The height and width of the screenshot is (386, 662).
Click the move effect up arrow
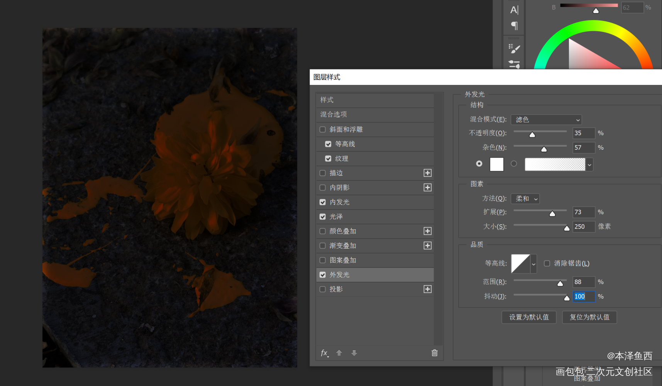pos(339,353)
